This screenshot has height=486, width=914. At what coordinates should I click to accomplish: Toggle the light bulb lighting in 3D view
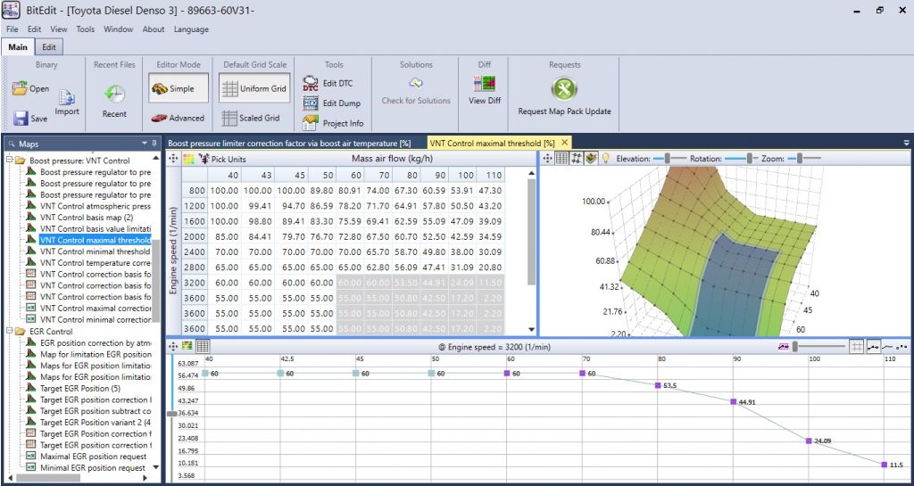[606, 158]
